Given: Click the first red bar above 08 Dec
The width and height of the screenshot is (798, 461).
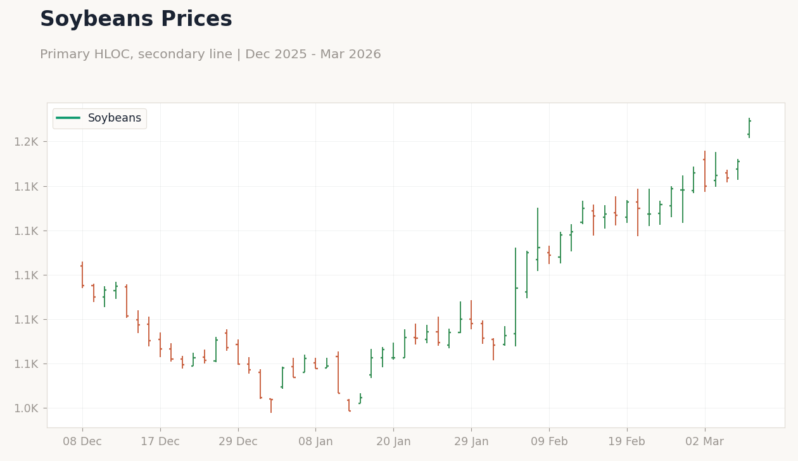Looking at the screenshot, I should coord(82,275).
